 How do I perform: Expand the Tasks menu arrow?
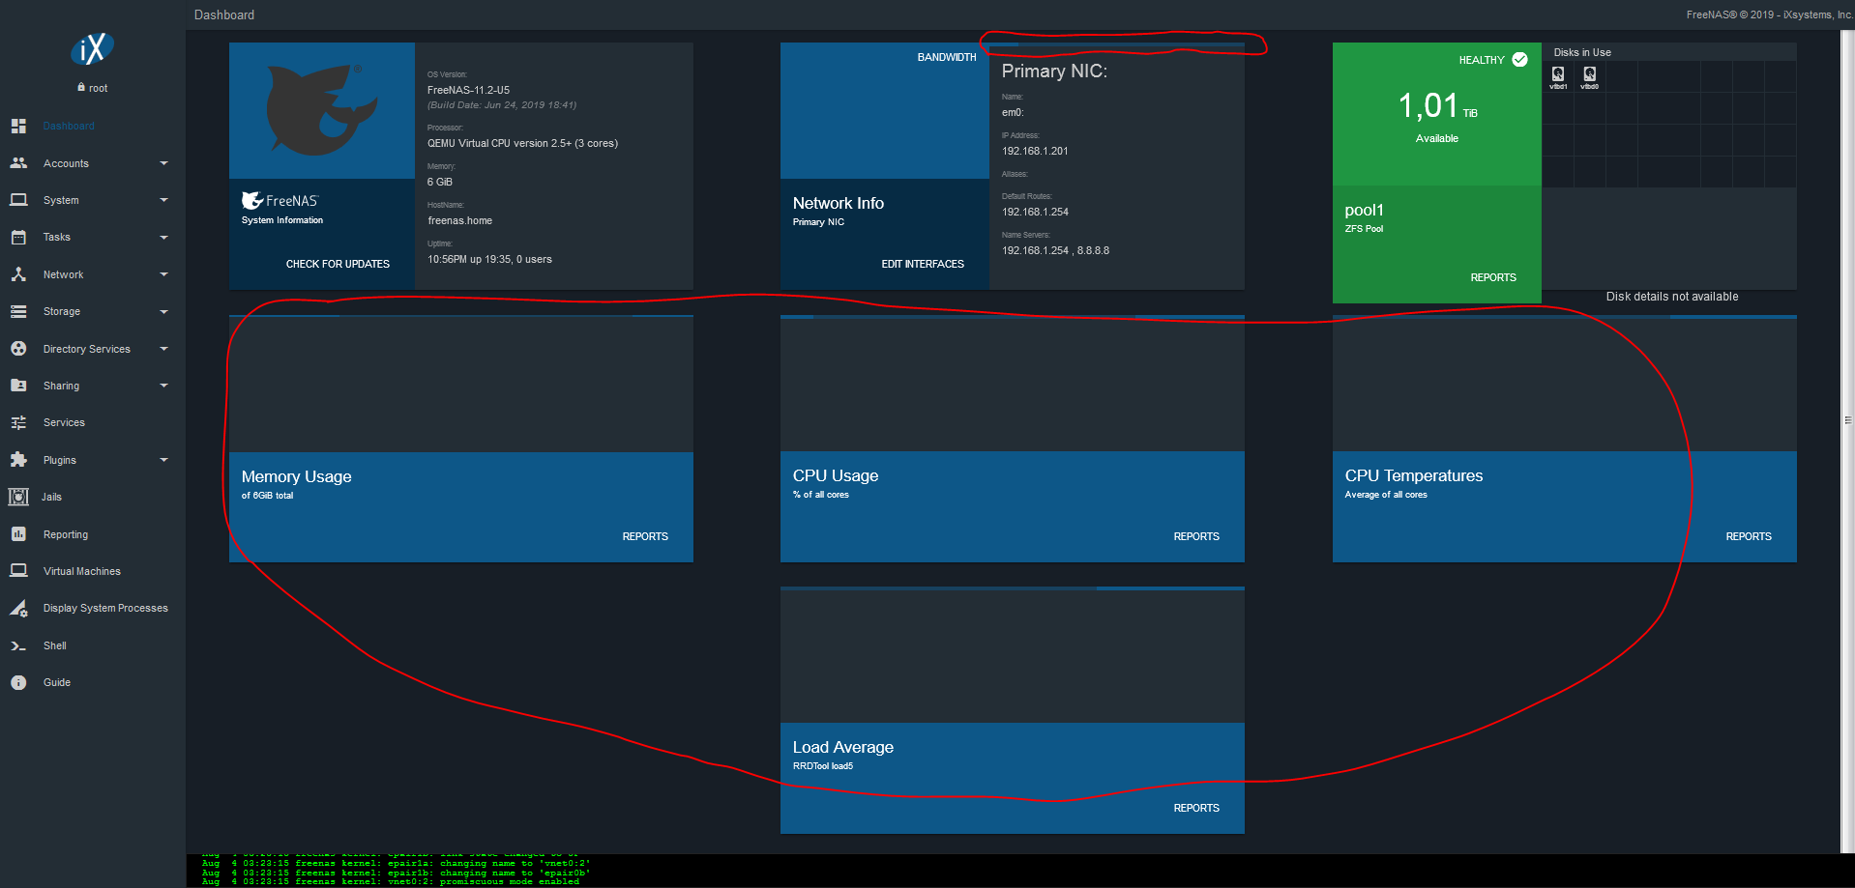(163, 237)
